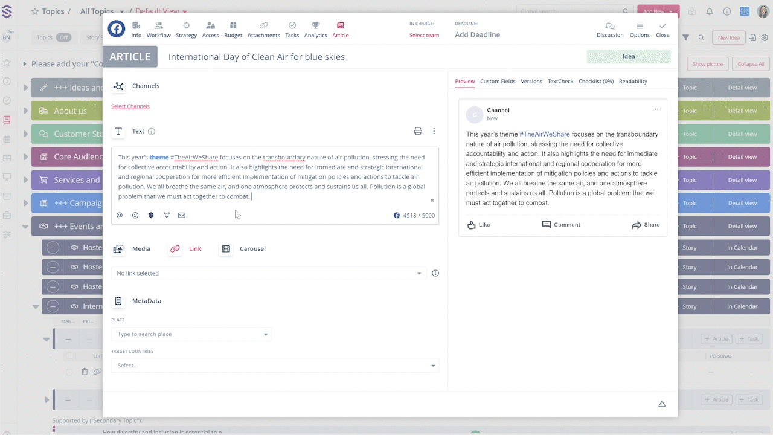Open the place search dropdown
The image size is (773, 435).
coord(191,334)
